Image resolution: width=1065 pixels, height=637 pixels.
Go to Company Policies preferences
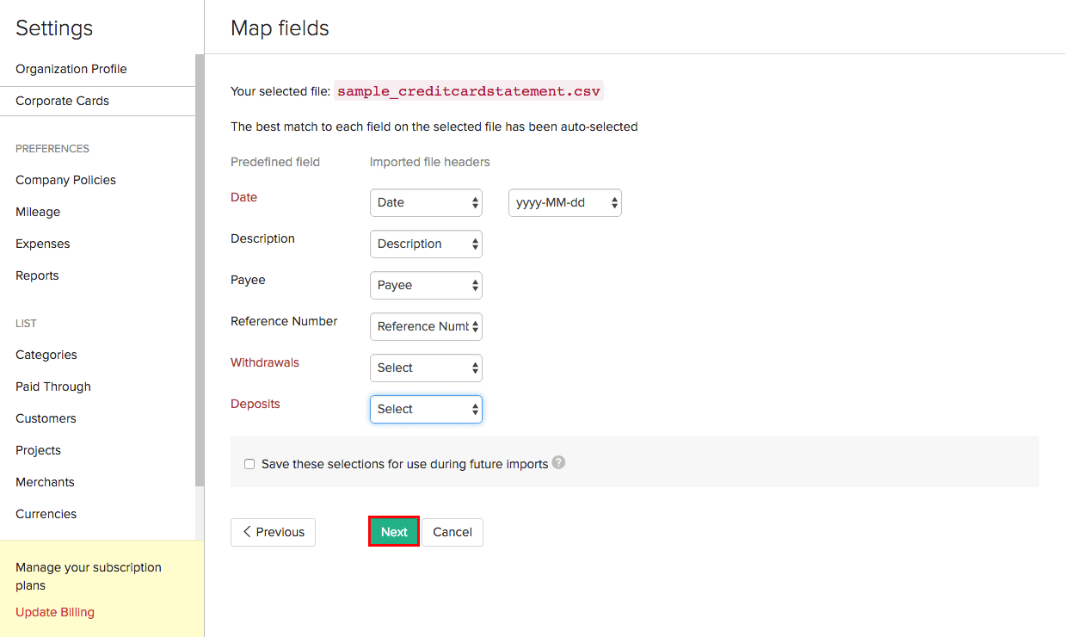click(65, 180)
